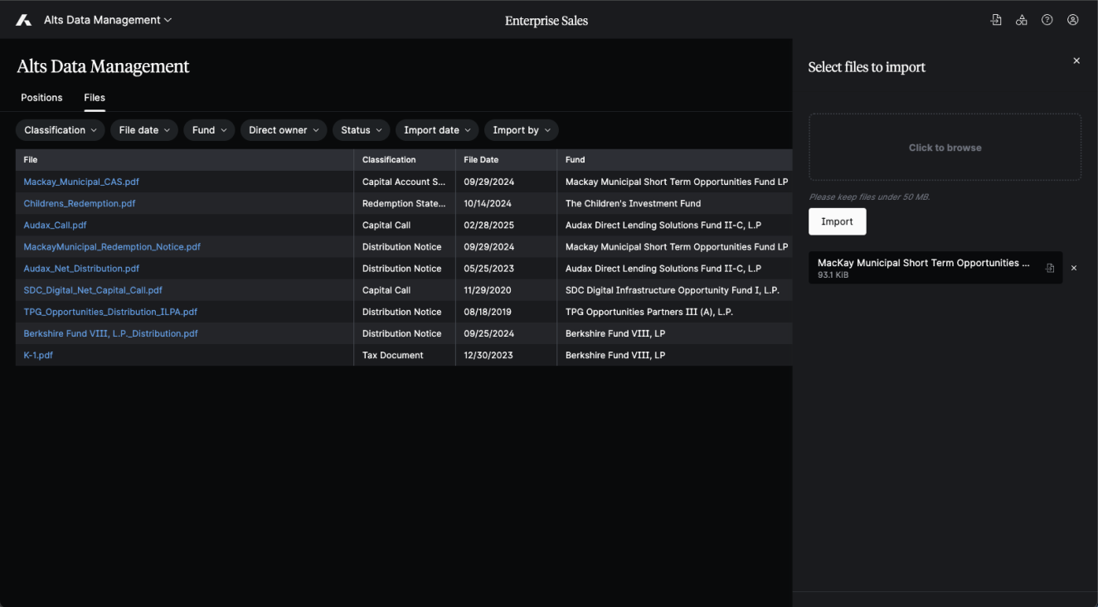Expand the Alts Data Management app switcher
Screen dimensions: 1098x607
[x=108, y=20]
